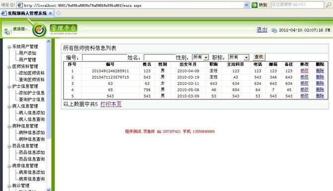333x191 pixels.
Task: Click 修改 in row 4 (编号 65)
Action: (x=304, y=90)
